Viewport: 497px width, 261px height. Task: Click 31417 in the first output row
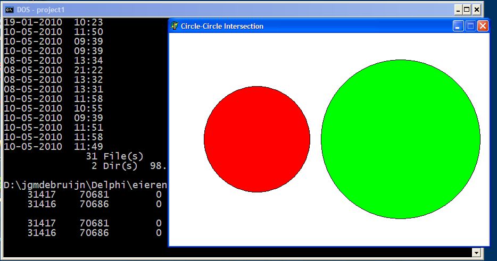[x=39, y=195]
